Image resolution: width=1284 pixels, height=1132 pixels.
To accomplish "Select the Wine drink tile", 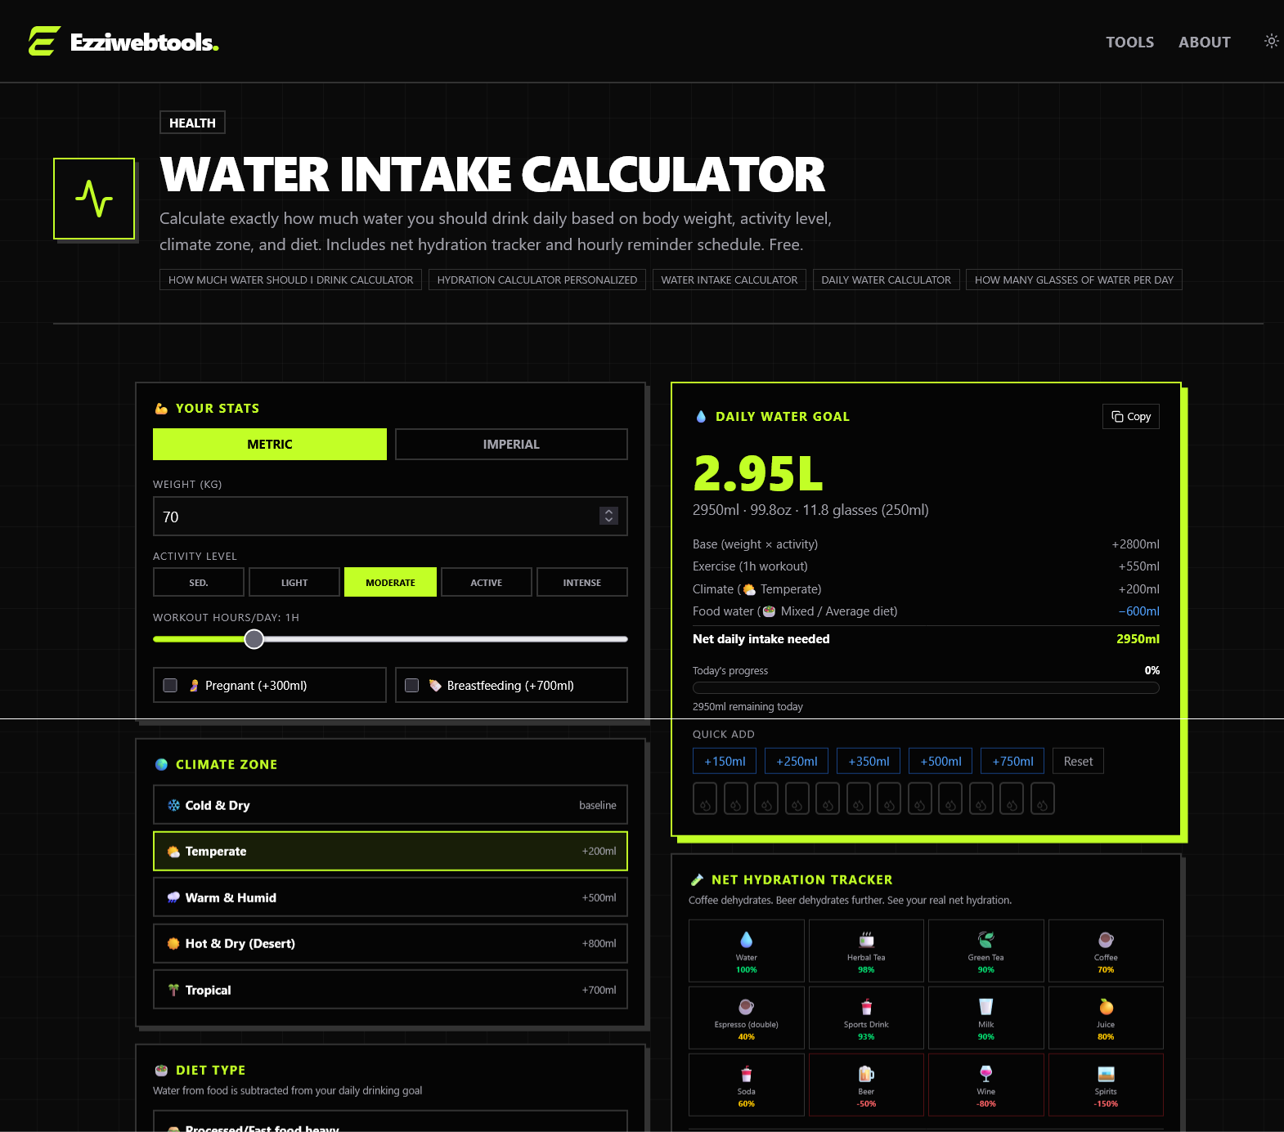I will (x=986, y=1085).
